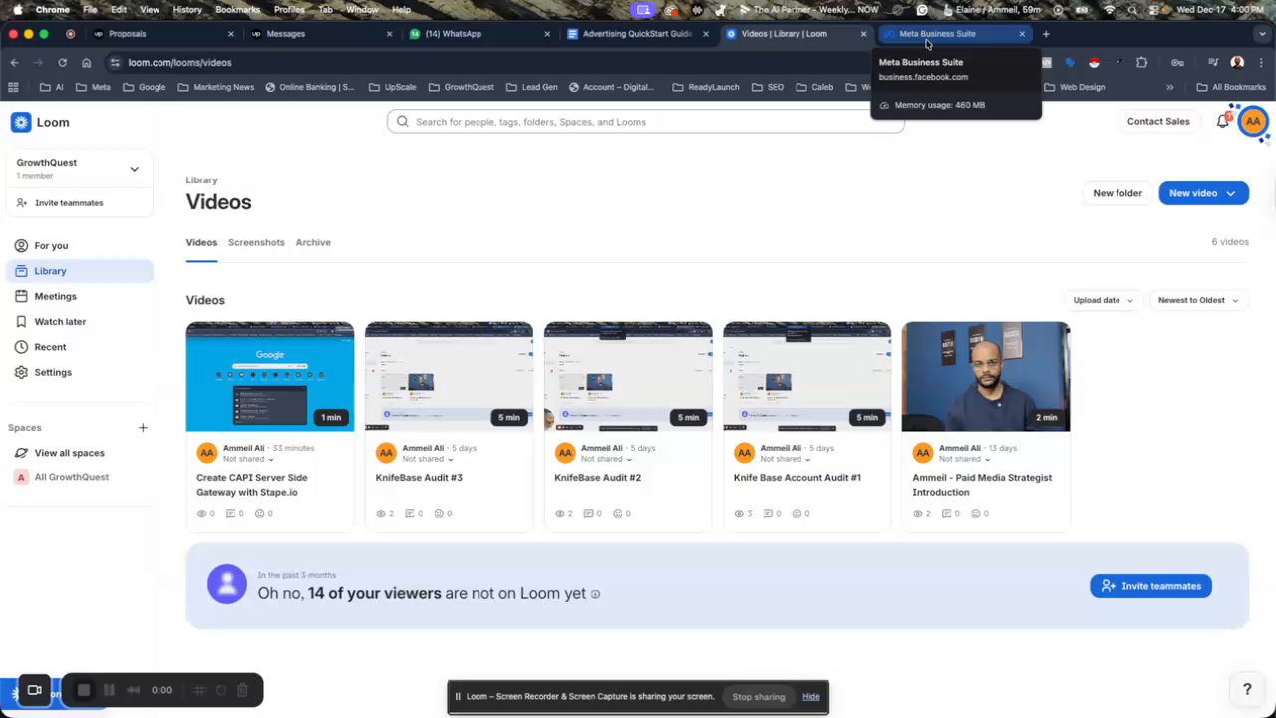Screen dimensions: 1276x718
Task: Go back with Chrome's back arrow
Action: click(x=14, y=62)
